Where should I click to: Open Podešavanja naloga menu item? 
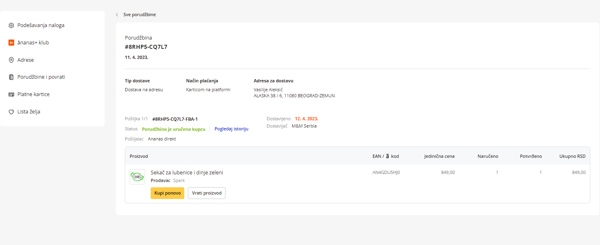click(41, 25)
